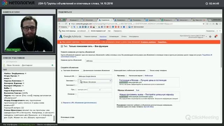
Task: Select Текстовое объявление radio button
Action: [62, 71]
